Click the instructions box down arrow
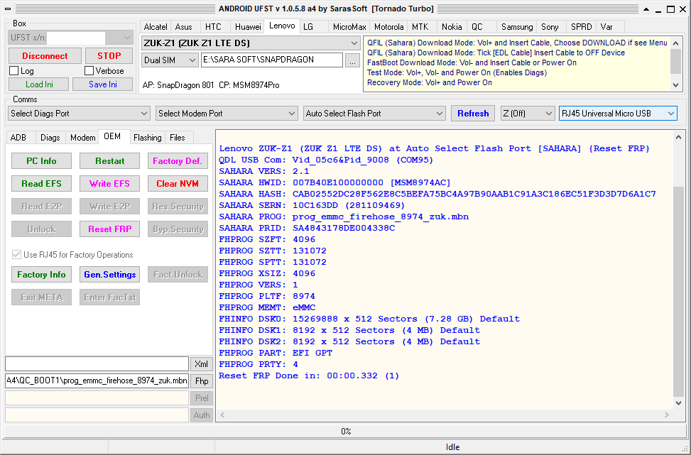 (676, 85)
